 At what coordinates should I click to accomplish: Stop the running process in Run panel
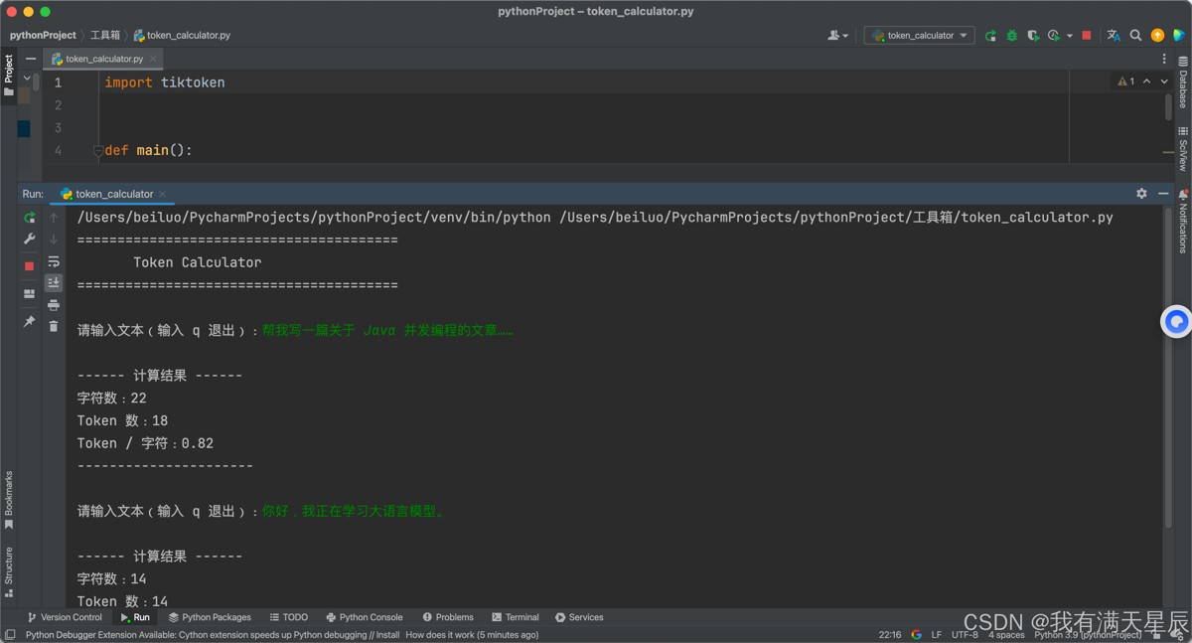[29, 266]
